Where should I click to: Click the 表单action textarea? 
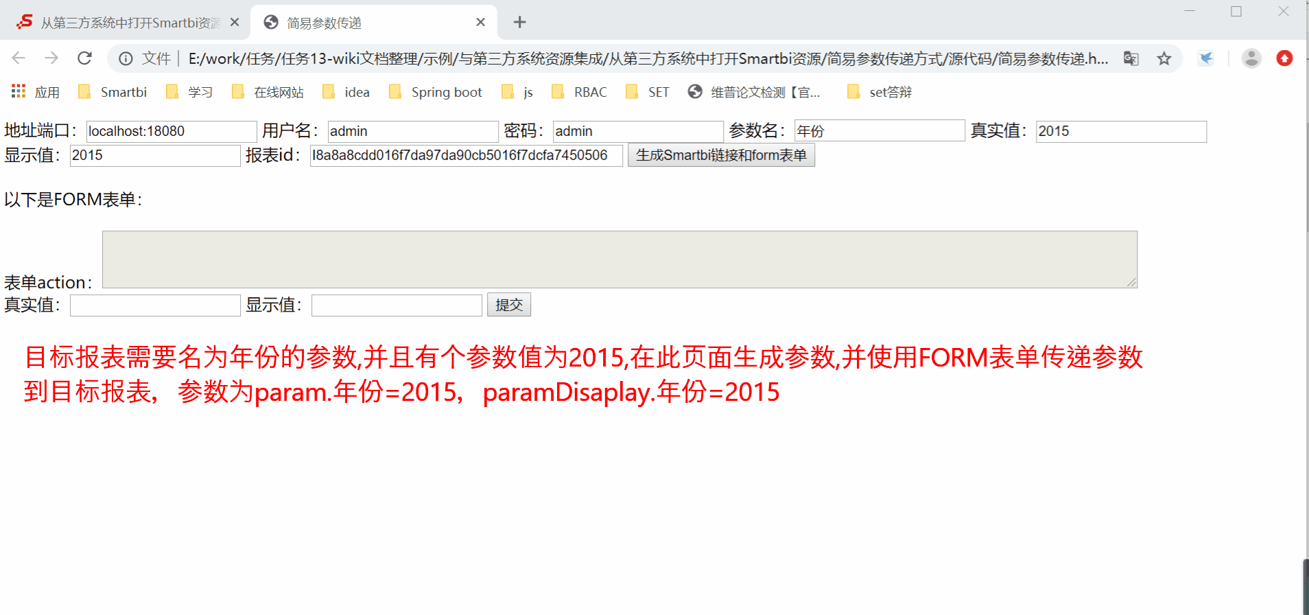[x=620, y=259]
